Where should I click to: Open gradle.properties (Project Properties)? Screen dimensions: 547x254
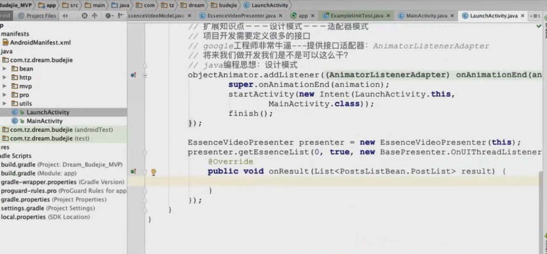pyautogui.click(x=54, y=199)
